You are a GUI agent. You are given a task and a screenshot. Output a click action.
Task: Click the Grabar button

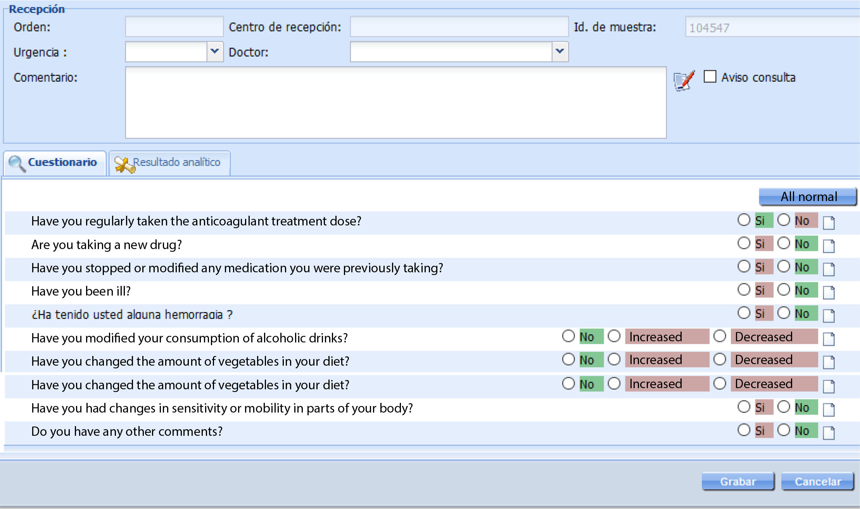(x=737, y=481)
